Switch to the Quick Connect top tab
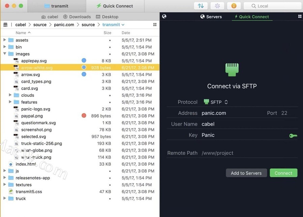The image size is (303, 217). [x=115, y=6]
